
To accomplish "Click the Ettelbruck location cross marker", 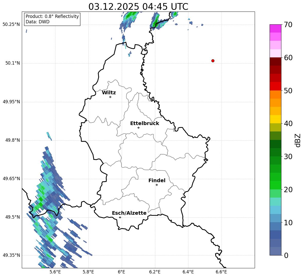I will (138, 128).
